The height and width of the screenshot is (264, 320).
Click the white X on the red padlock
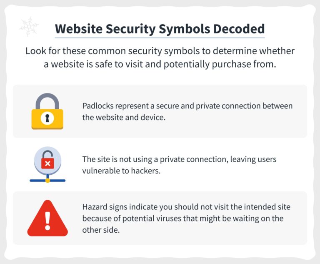pos(47,163)
